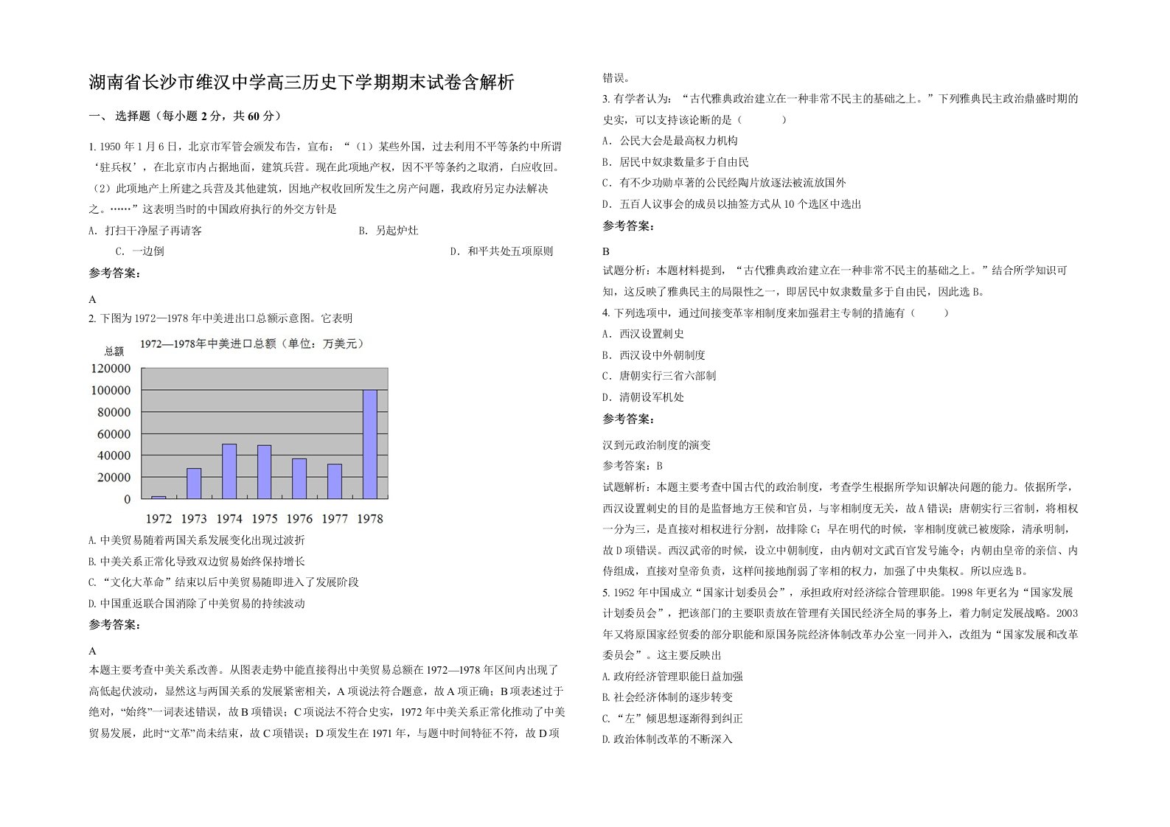This screenshot has width=1170, height=827.
Task: Click the 1976 bar in the chart
Action: click(x=299, y=479)
